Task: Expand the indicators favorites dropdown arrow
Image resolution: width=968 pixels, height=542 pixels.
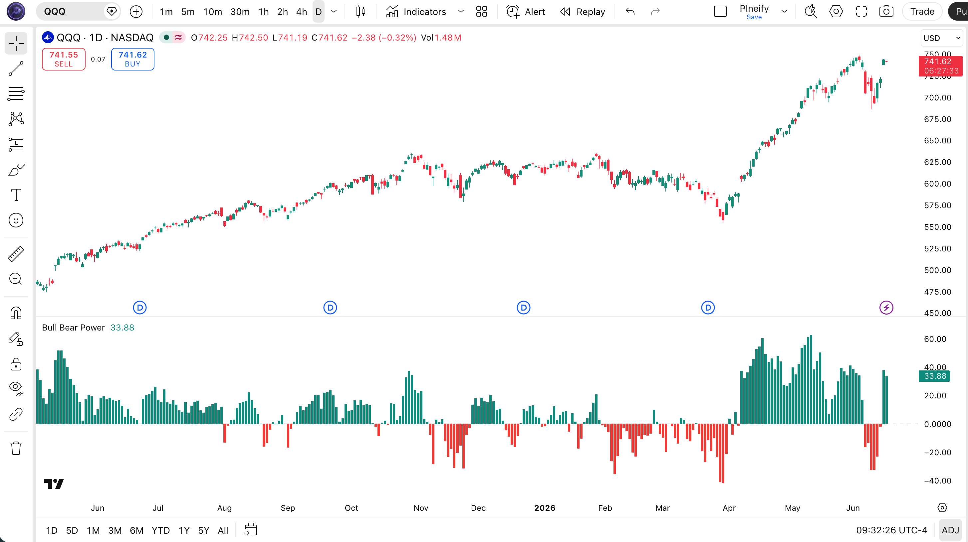Action: pyautogui.click(x=461, y=12)
